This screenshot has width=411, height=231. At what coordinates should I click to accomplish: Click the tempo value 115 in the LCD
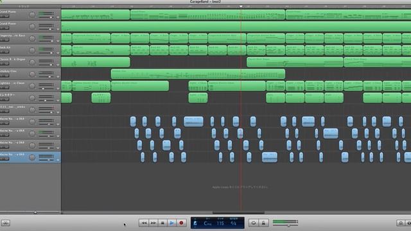point(220,223)
